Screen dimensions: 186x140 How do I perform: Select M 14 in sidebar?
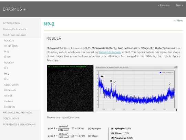pyautogui.click(x=7, y=79)
